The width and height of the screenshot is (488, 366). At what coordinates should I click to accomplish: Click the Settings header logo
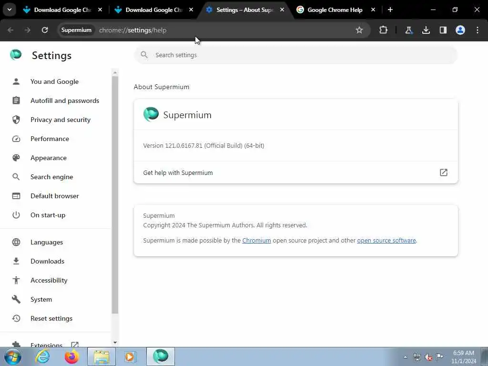coord(16,55)
